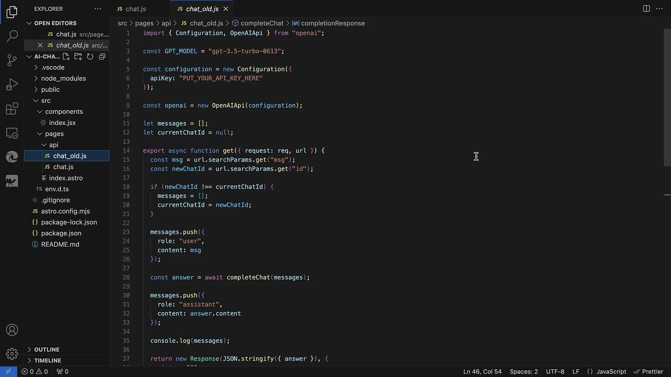Open astro.config.mjs file
Screen dimensions: 671x377
66,211
